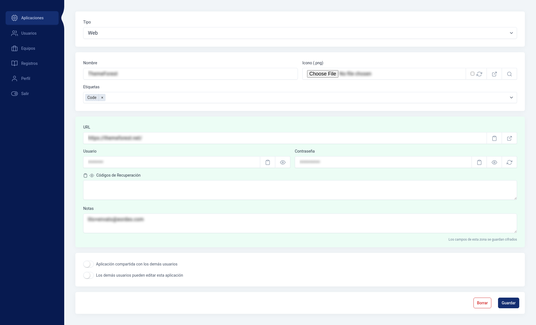
Task: Open the Aplicaciones sidebar section
Action: [32, 18]
